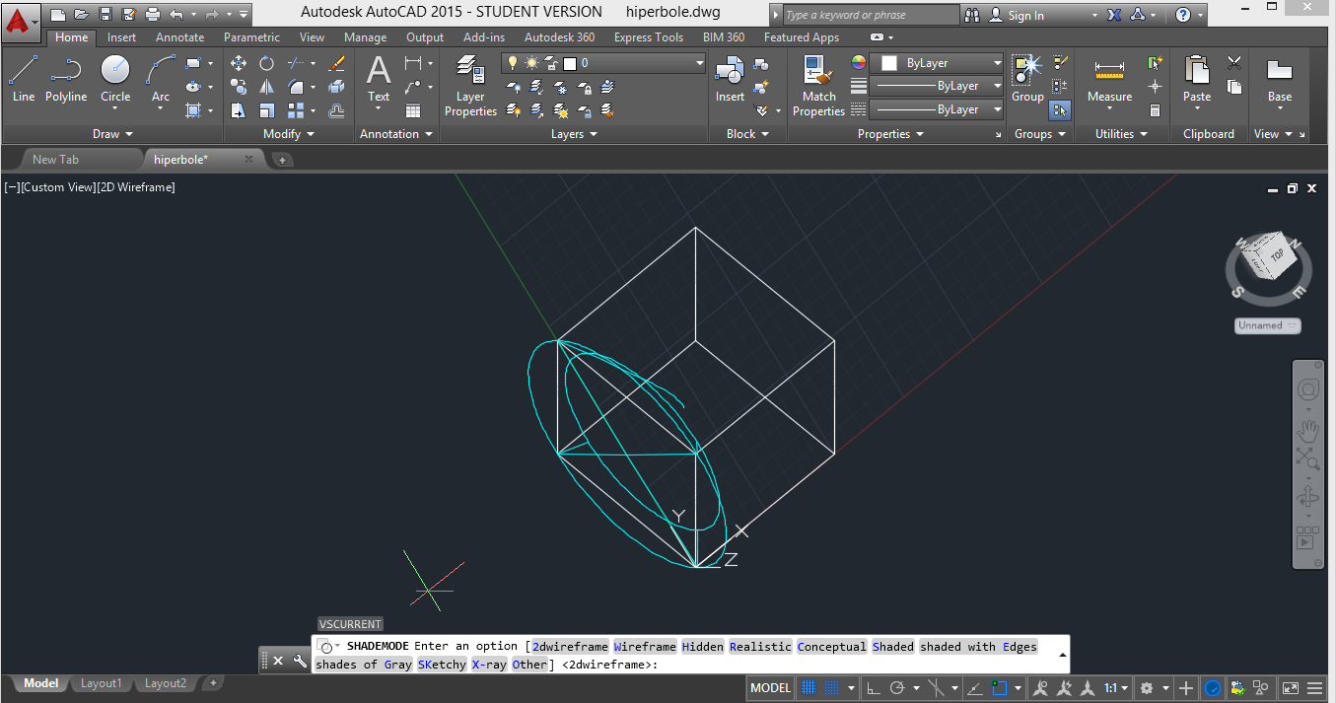Open the Layer Properties manager
This screenshot has width=1336, height=703.
pos(470,87)
